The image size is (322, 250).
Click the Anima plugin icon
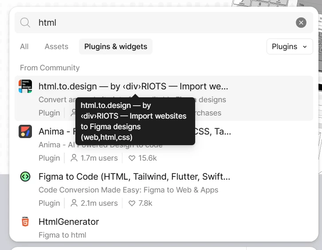coord(25,131)
